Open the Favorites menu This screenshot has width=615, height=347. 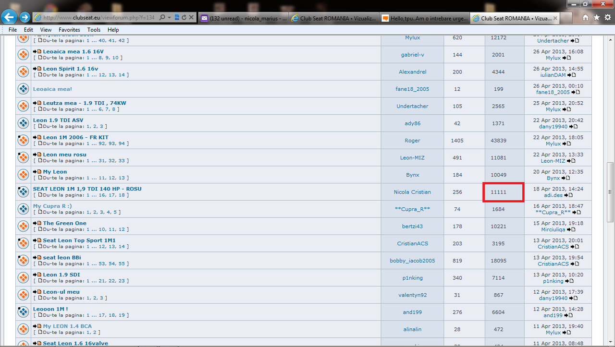point(70,30)
